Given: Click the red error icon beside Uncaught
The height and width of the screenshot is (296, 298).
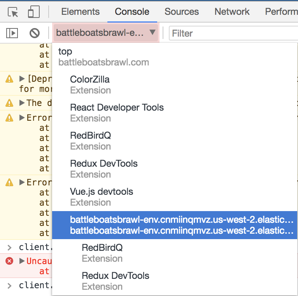Looking at the screenshot, I should coord(9,261).
